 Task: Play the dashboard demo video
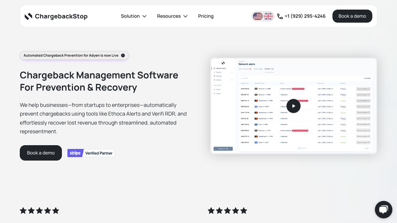pos(294,106)
